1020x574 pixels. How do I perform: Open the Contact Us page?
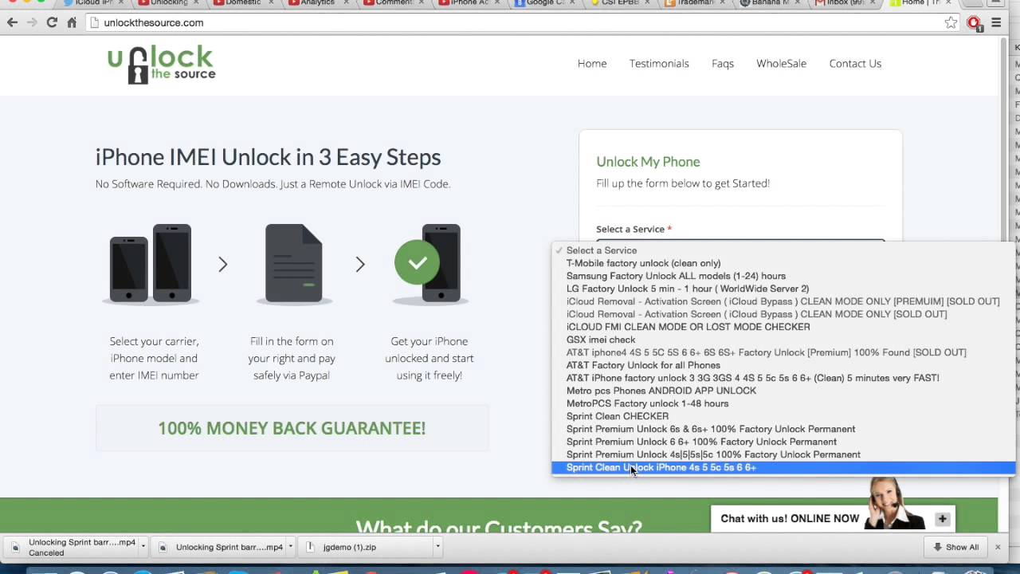[855, 64]
